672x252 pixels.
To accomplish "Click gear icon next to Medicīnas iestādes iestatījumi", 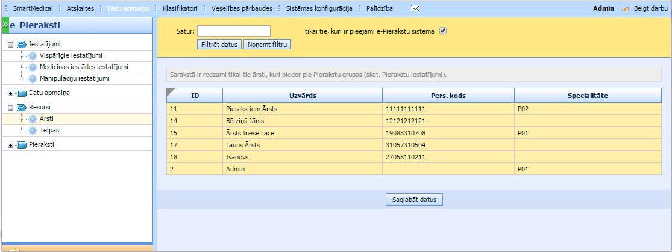I will (33, 67).
